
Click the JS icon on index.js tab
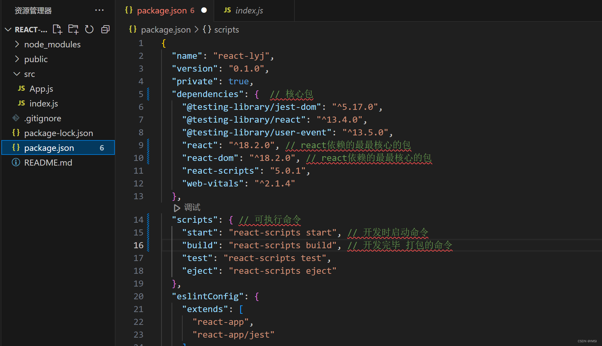pos(227,10)
